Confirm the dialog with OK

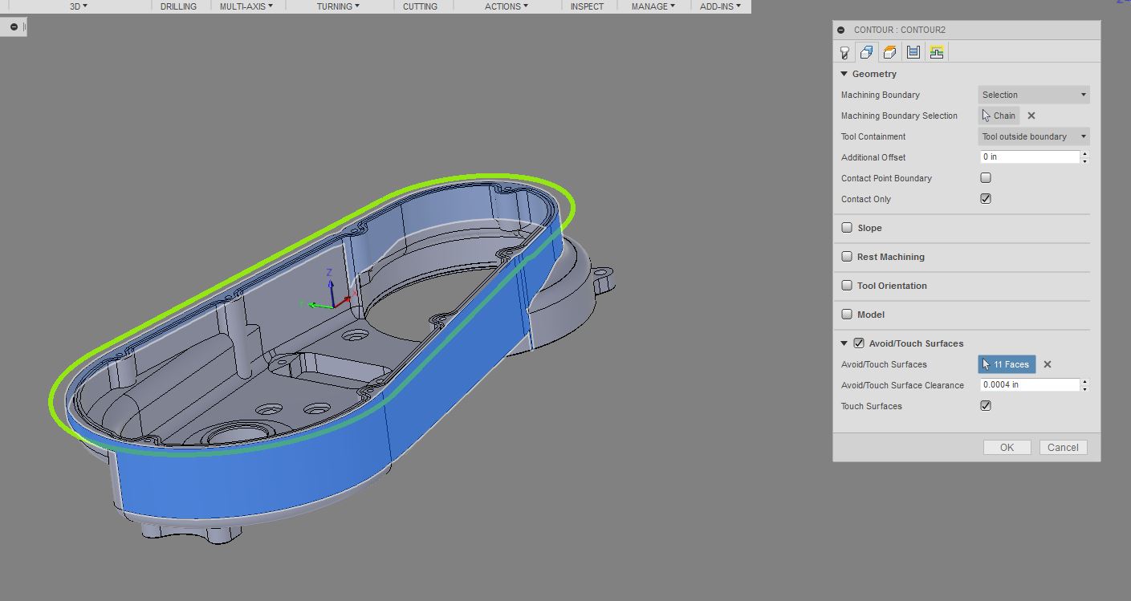pos(1007,447)
